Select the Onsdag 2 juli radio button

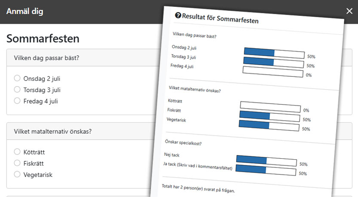pyautogui.click(x=17, y=79)
